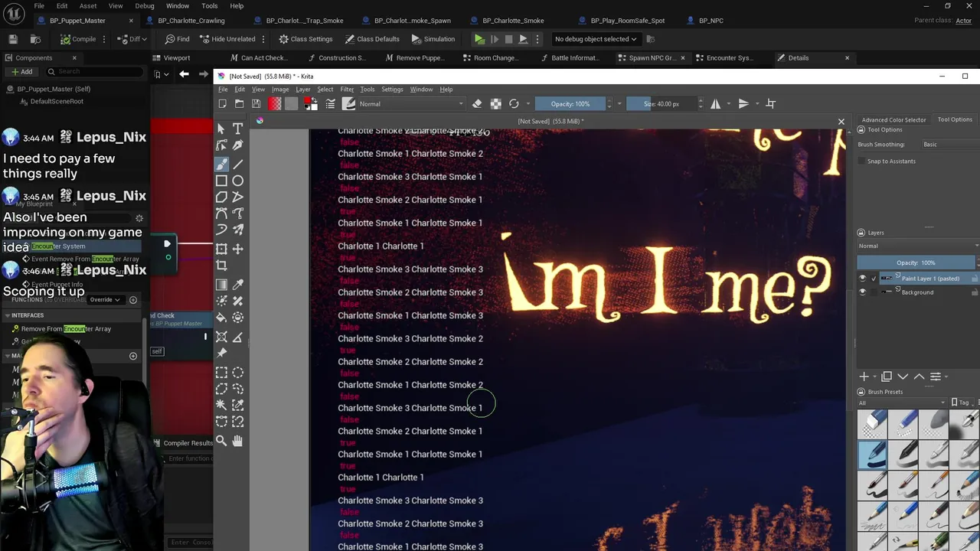Open Krita's Layer menu

point(303,90)
